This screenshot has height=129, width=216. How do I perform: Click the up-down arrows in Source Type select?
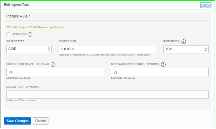pyautogui.click(x=49, y=49)
